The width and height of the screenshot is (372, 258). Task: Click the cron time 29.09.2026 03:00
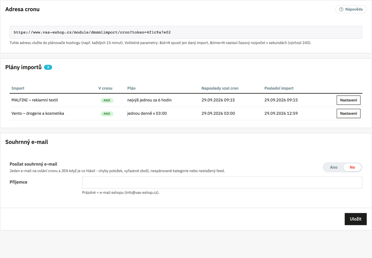pyautogui.click(x=218, y=113)
